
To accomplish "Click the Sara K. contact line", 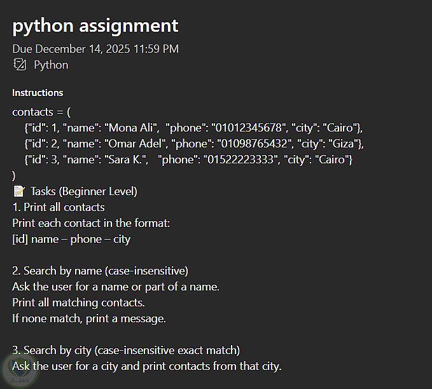I will click(x=188, y=160).
